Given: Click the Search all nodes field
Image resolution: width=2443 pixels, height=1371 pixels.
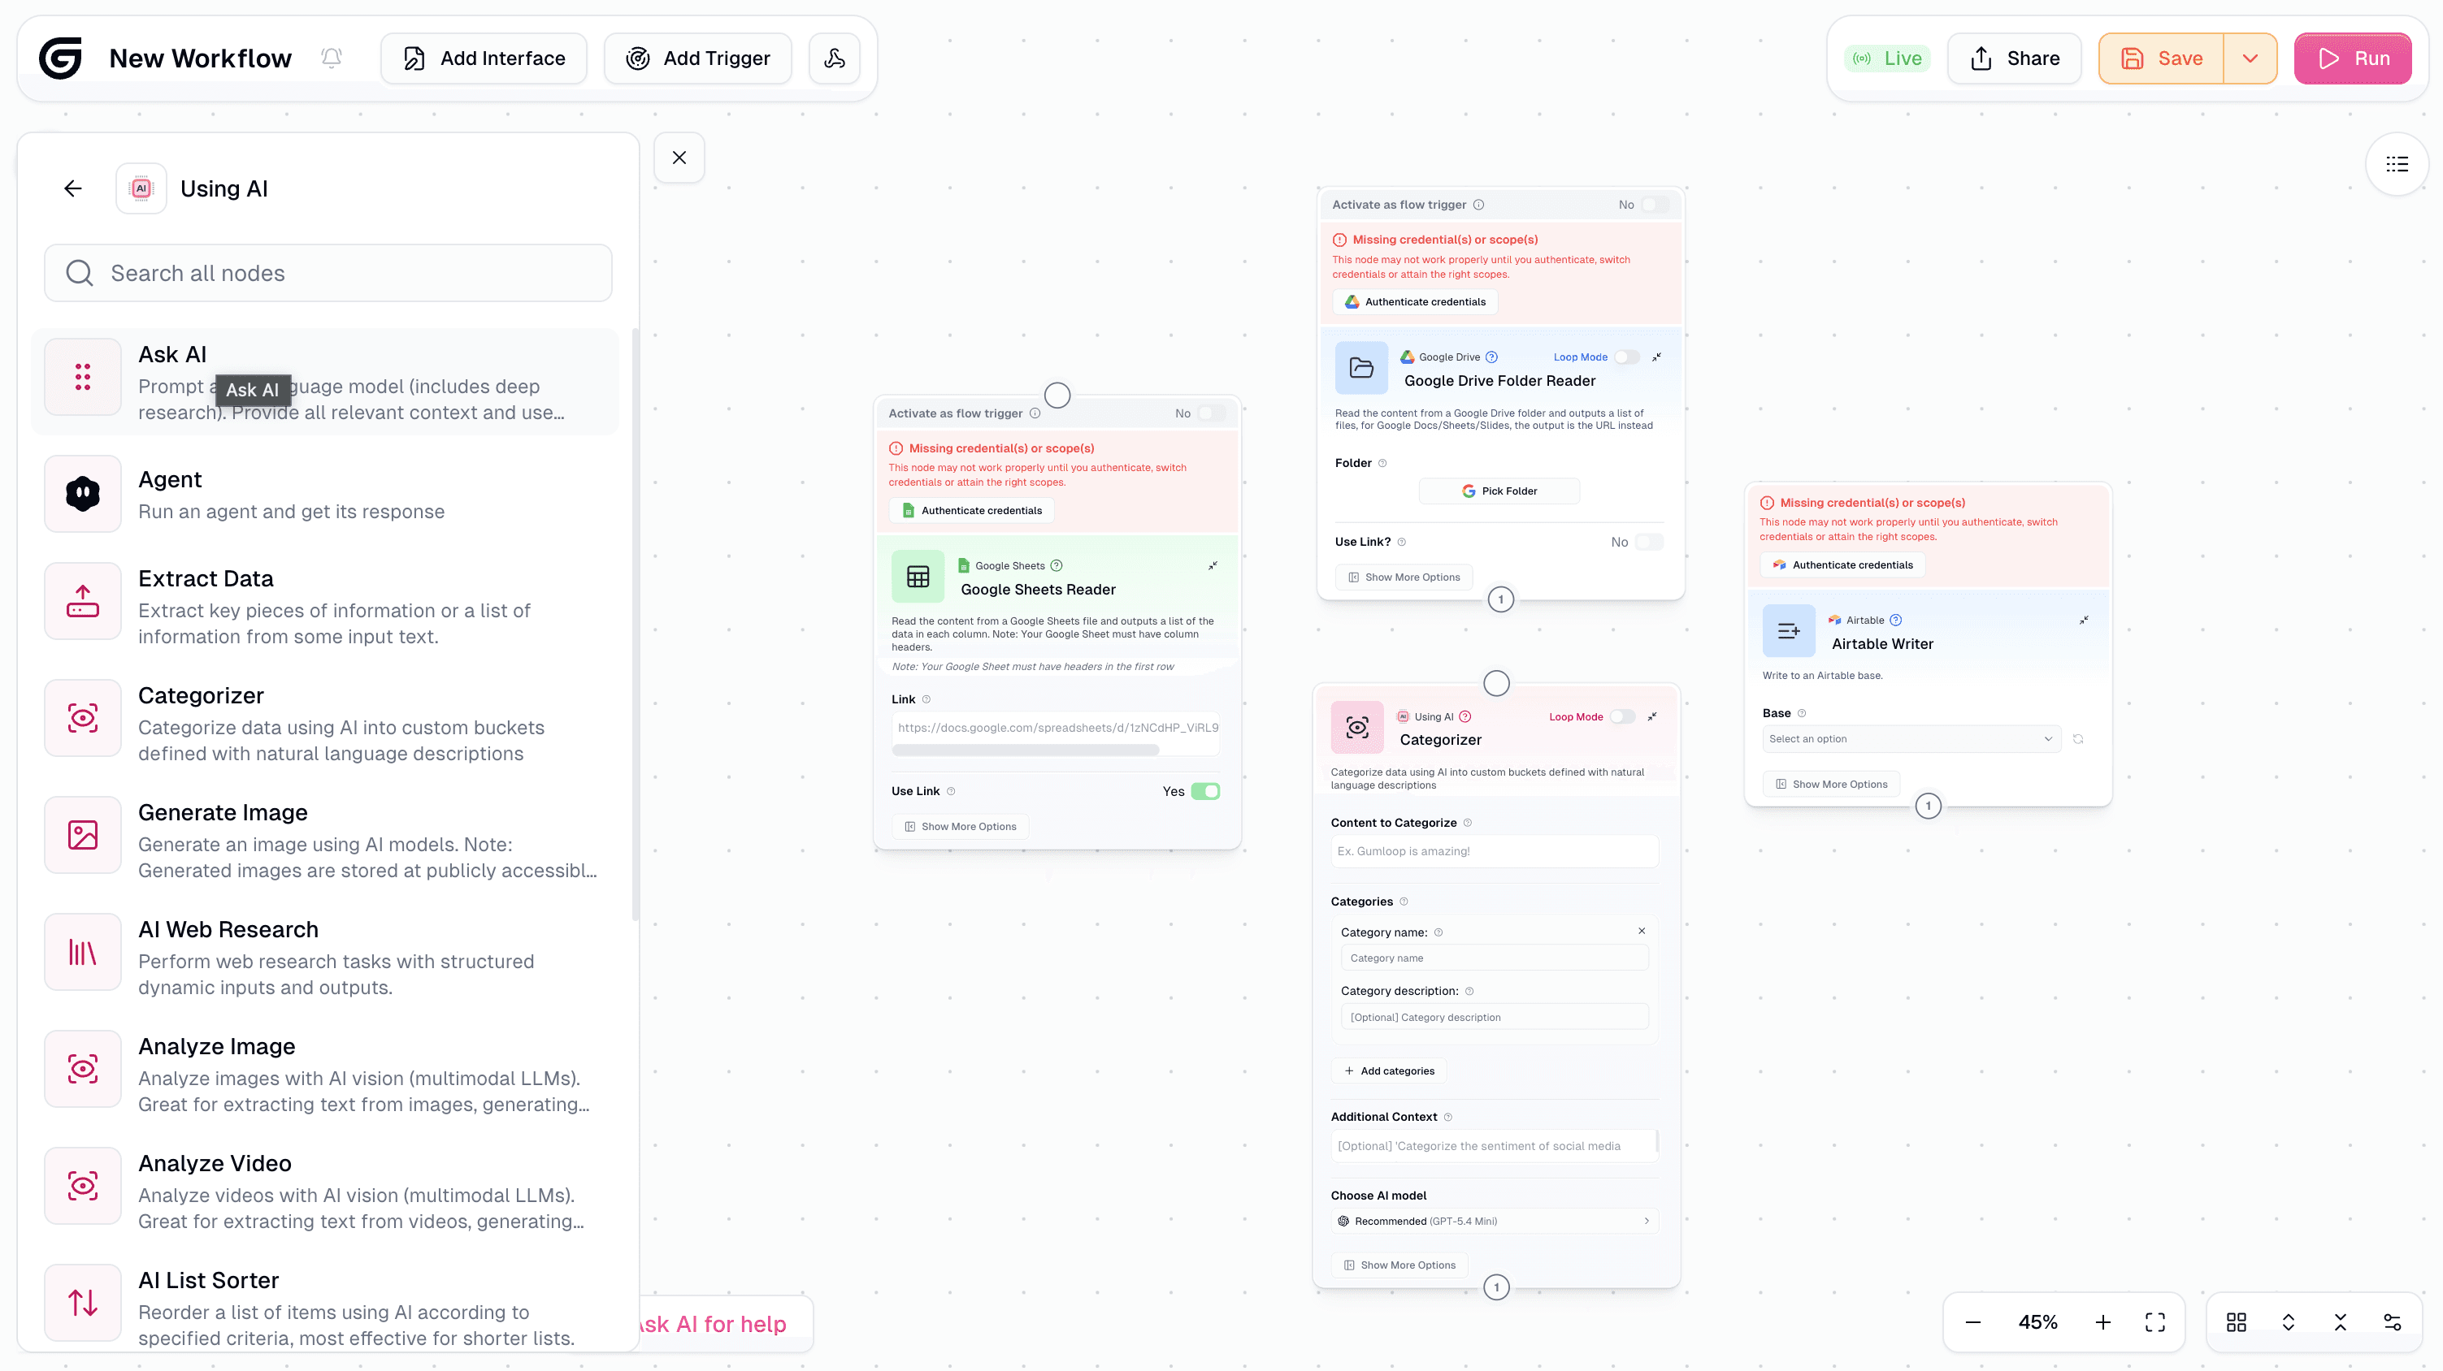Looking at the screenshot, I should pyautogui.click(x=328, y=273).
